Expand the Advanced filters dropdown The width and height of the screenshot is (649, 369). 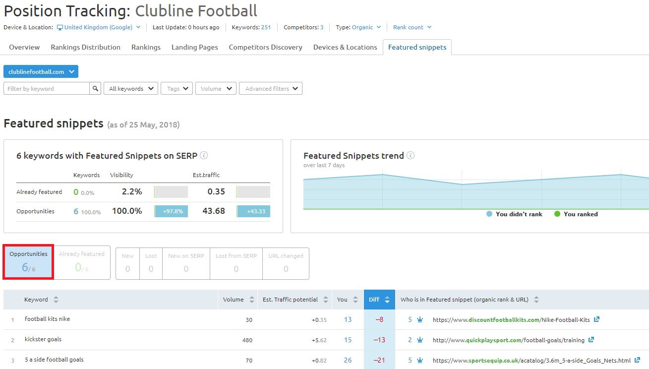click(271, 89)
